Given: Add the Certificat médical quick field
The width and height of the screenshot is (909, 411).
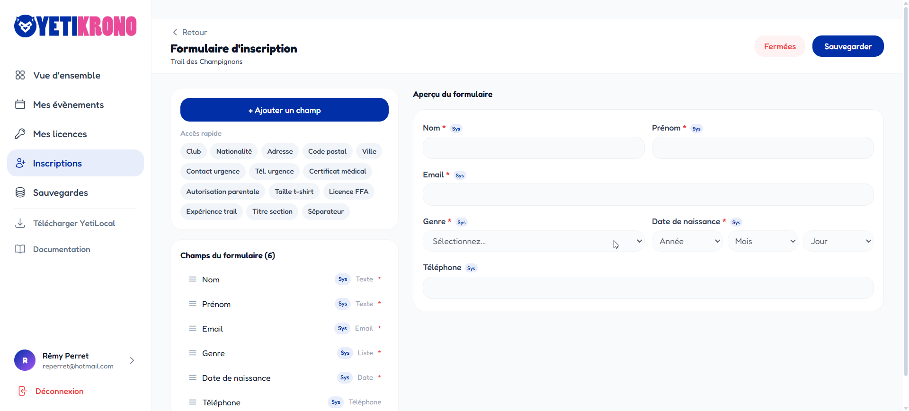Looking at the screenshot, I should (337, 171).
